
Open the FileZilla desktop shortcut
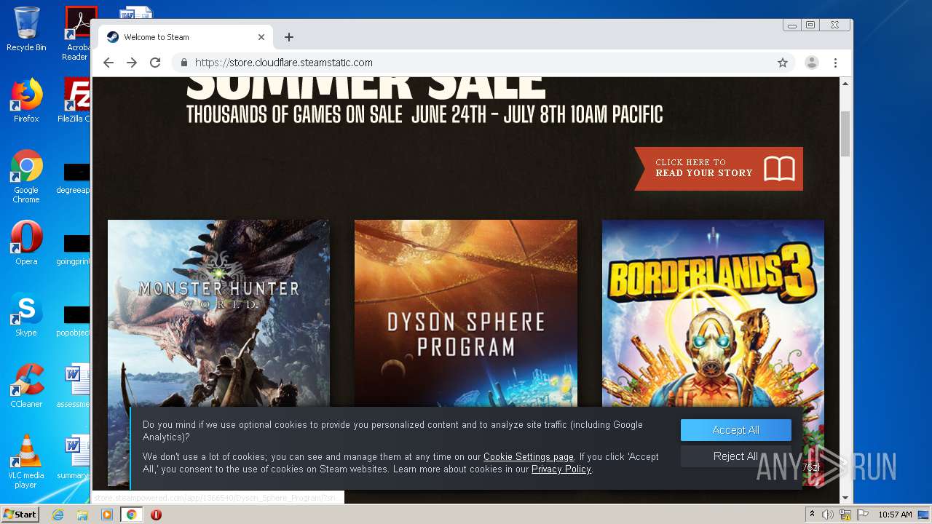(76, 100)
